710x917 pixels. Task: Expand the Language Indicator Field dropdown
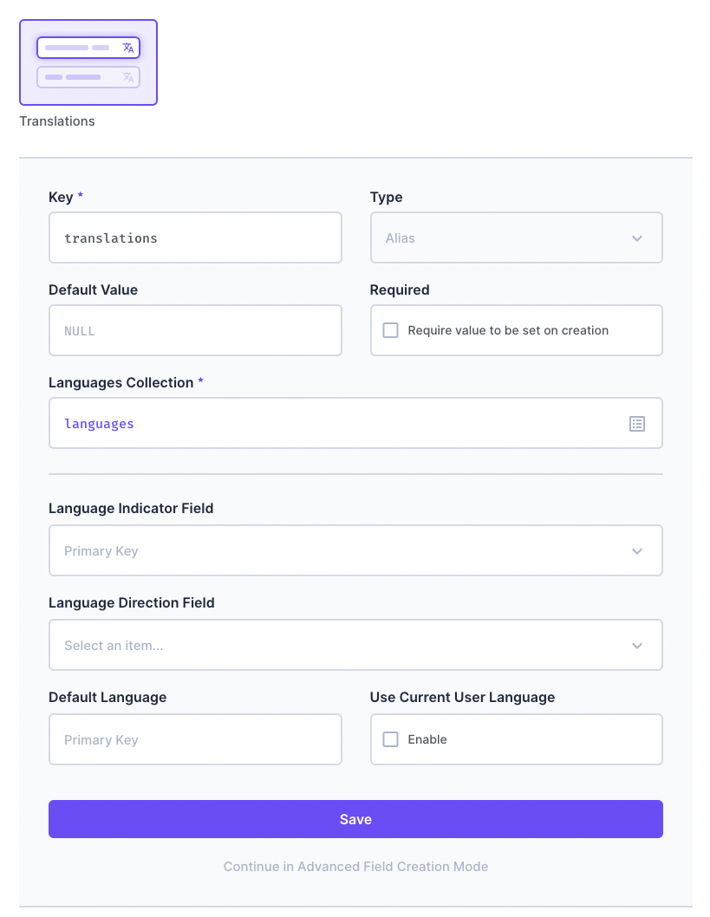tap(355, 550)
